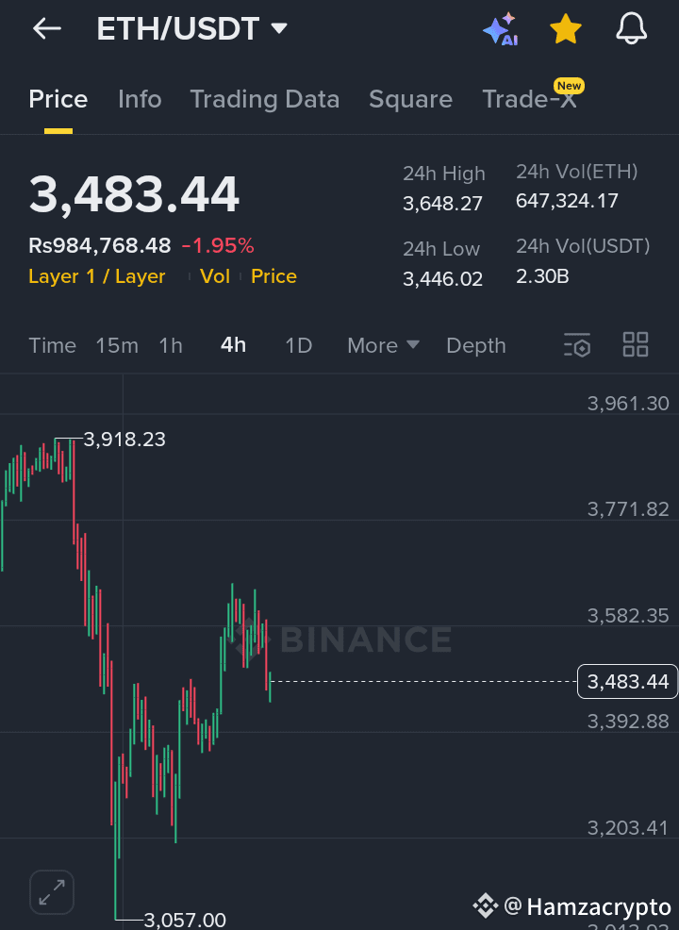Click the 3,918.23 chart high marker
This screenshot has height=930, width=679.
(124, 439)
